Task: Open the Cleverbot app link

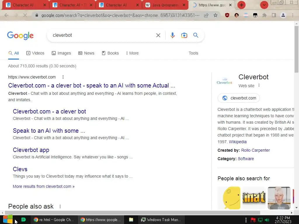Action: pos(31,150)
